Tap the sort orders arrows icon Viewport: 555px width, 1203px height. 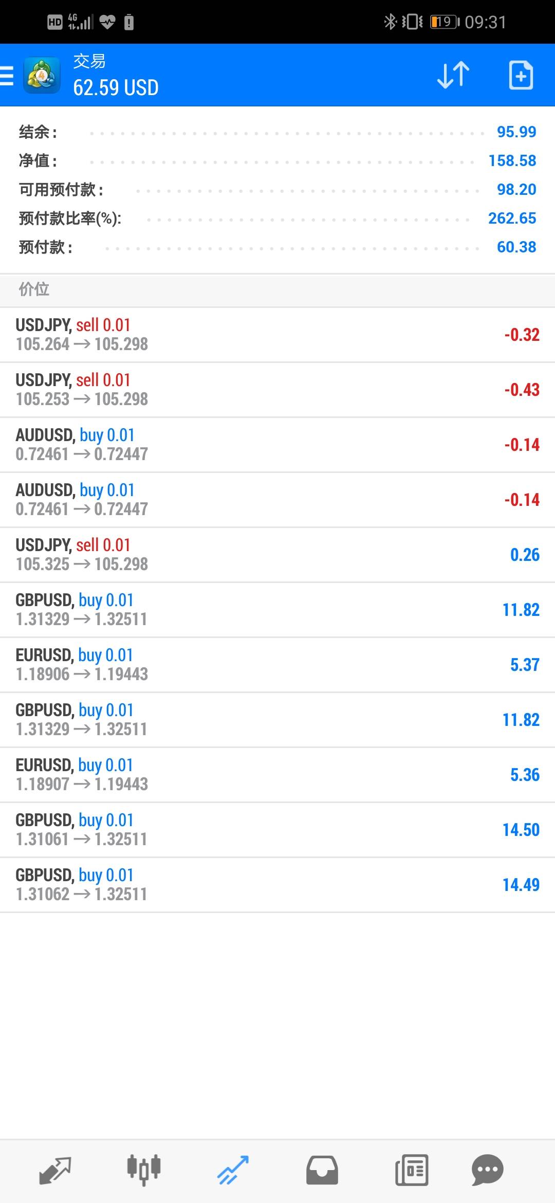453,76
